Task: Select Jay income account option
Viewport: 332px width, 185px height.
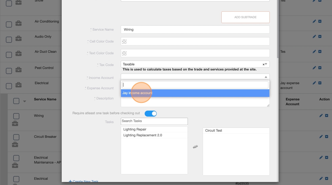Action: coord(195,93)
